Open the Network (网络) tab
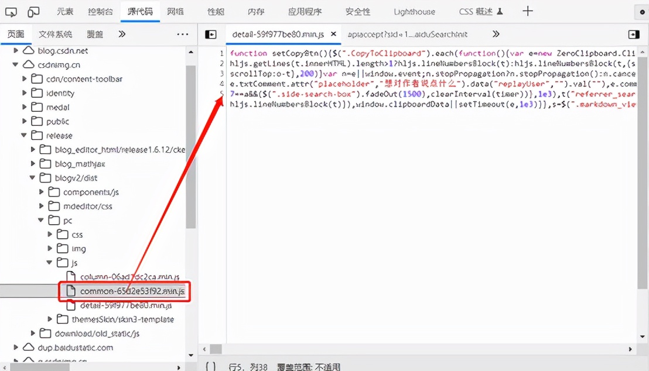 (176, 12)
